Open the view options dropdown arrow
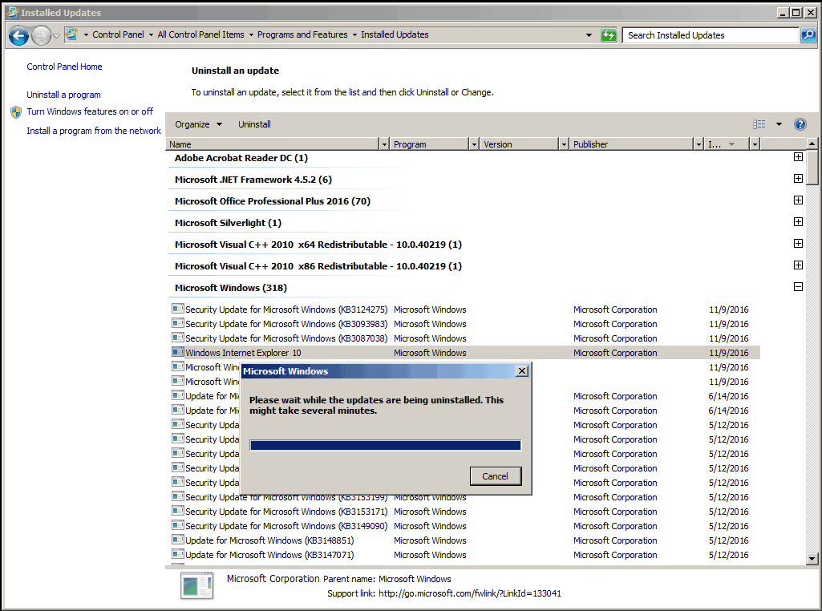The height and width of the screenshot is (611, 822). pyautogui.click(x=779, y=124)
